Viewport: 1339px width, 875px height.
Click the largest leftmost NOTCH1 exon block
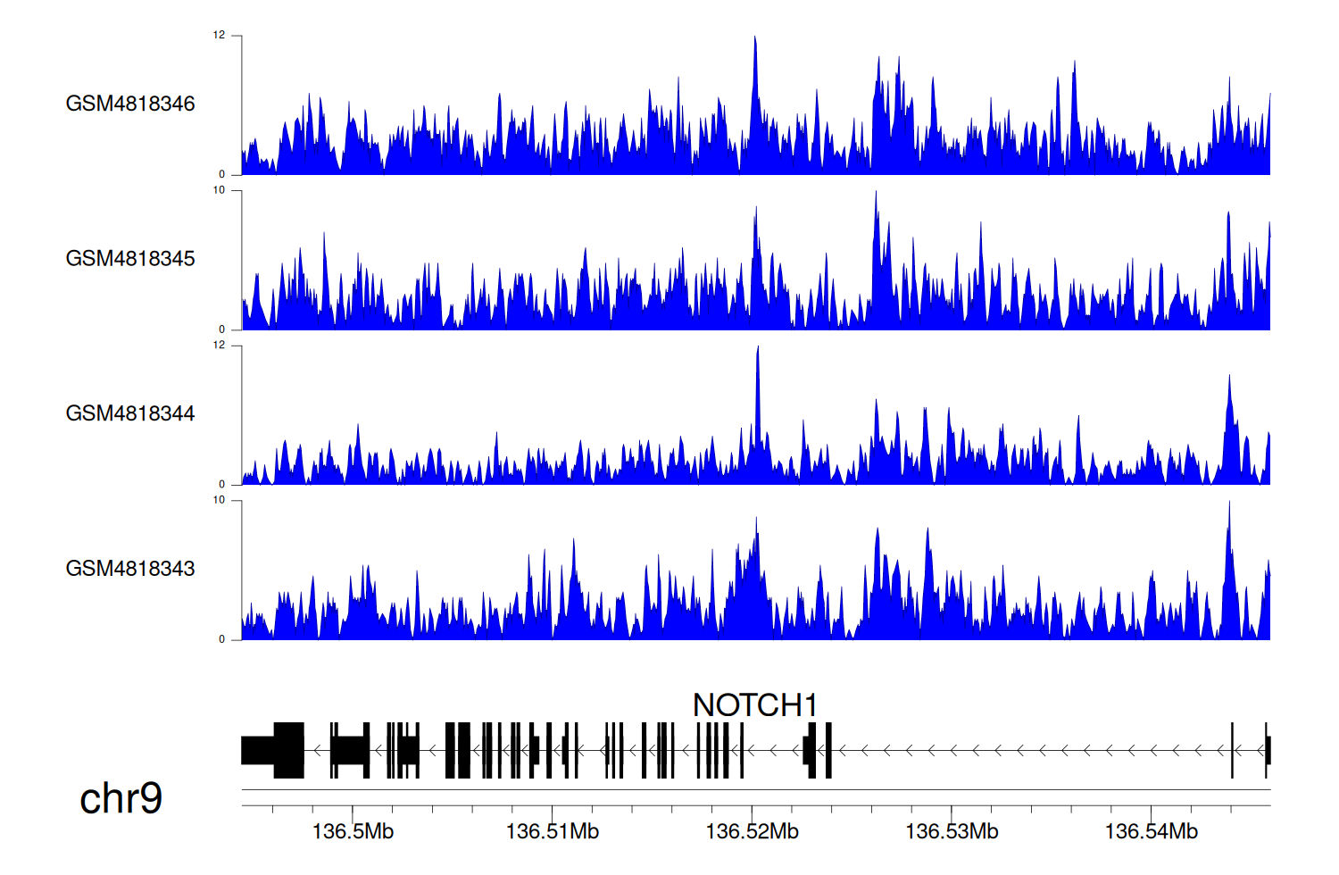pyautogui.click(x=288, y=750)
